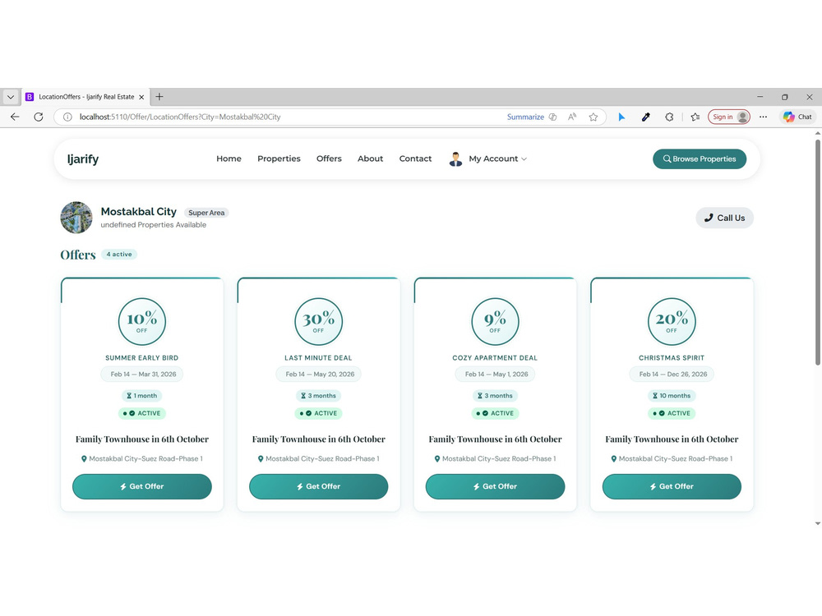Screen dimensions: 822x616
Task: Click the scrollbar down arrow
Action: click(817, 523)
